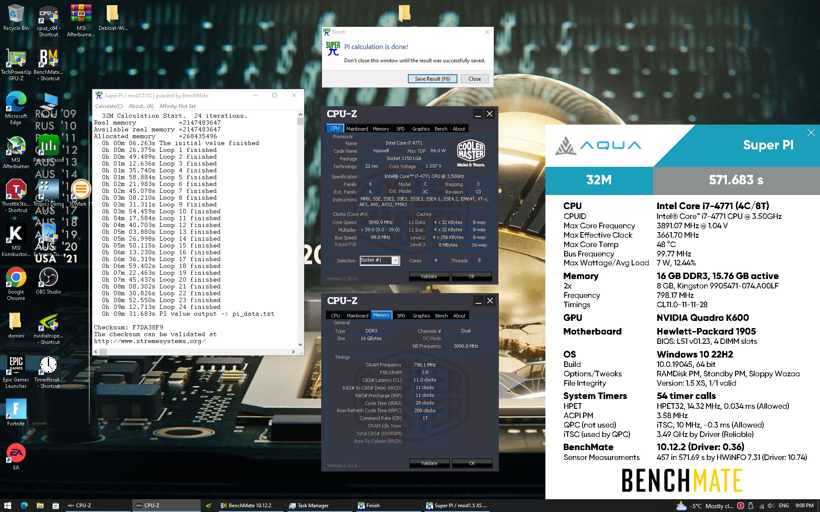Open the cpuz_x64 shortcut icon

coord(48,20)
